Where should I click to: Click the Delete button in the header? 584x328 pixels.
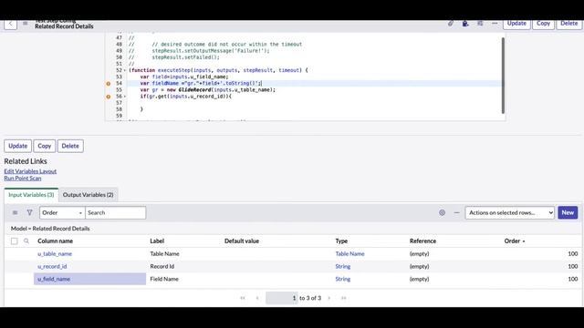click(569, 24)
